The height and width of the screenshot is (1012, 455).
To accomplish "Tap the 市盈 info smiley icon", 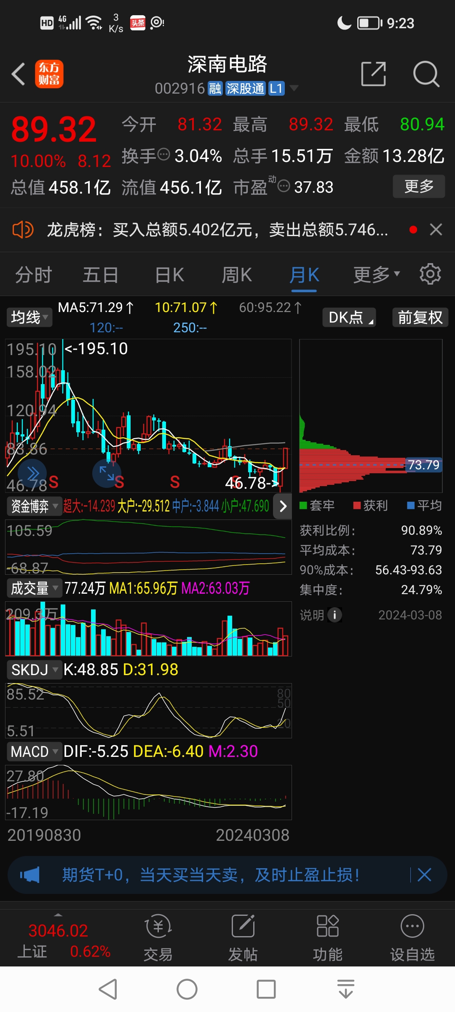I will 284,186.
